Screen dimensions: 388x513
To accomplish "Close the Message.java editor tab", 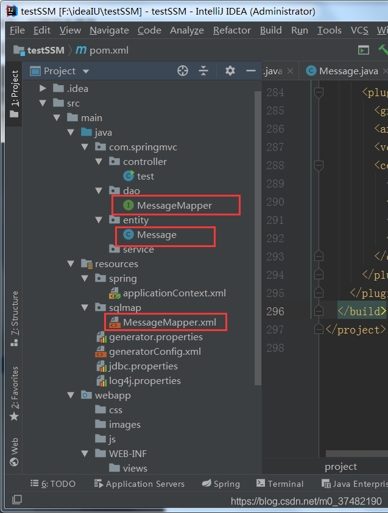I will pyautogui.click(x=386, y=71).
